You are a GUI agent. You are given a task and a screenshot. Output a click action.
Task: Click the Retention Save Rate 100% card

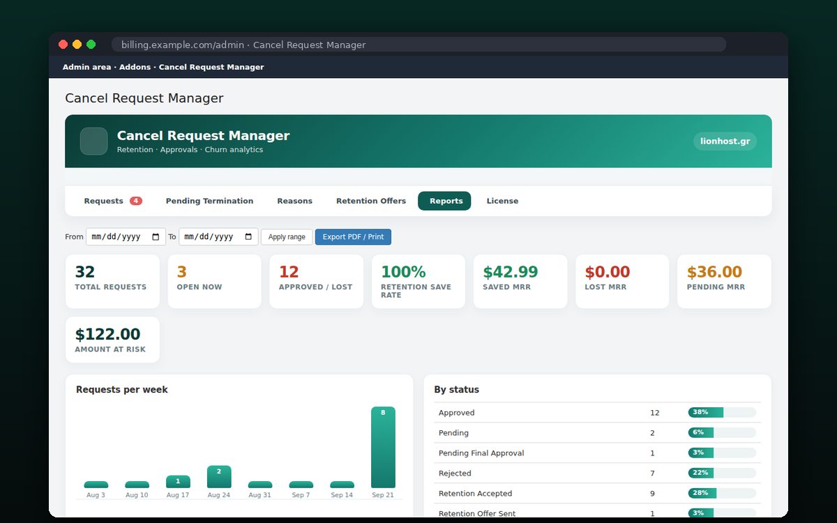[x=418, y=282]
